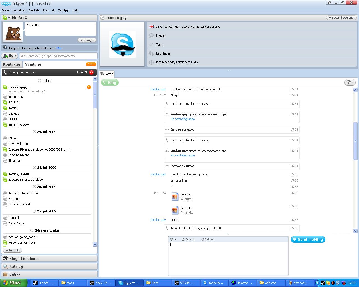Image resolution: width=359 pixels, height=287 pixels.
Task: Show history with Vis historikk button
Action: [x=13, y=250]
